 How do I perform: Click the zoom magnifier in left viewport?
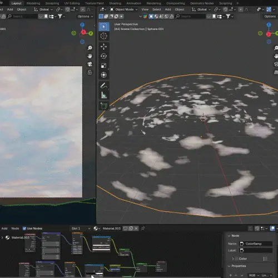pos(90,48)
